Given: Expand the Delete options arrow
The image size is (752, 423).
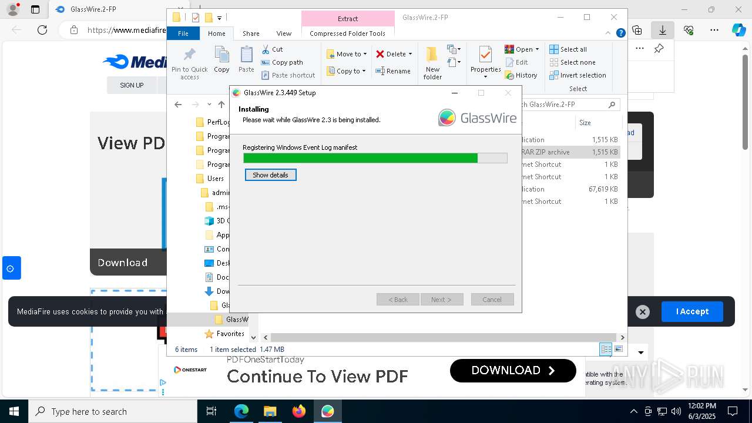Looking at the screenshot, I should 410,54.
